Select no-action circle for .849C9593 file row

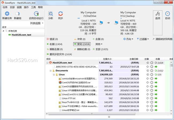tap(152, 67)
